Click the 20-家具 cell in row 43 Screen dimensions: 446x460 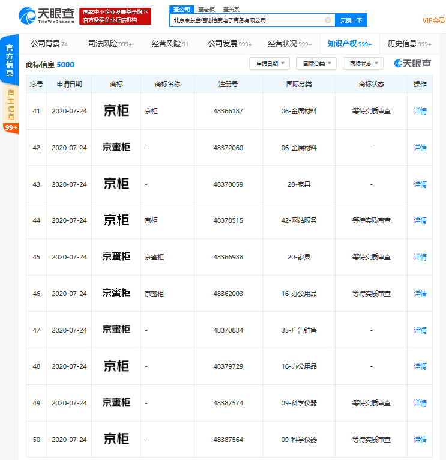pyautogui.click(x=299, y=184)
